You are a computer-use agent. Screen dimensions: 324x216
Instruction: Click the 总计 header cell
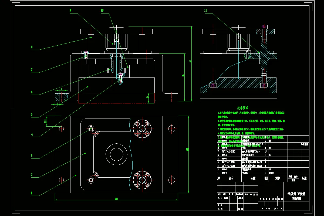[296, 176]
